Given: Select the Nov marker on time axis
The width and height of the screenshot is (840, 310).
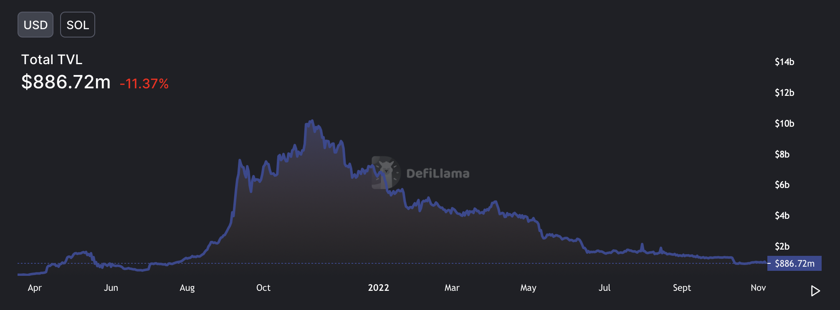Looking at the screenshot, I should (x=758, y=288).
